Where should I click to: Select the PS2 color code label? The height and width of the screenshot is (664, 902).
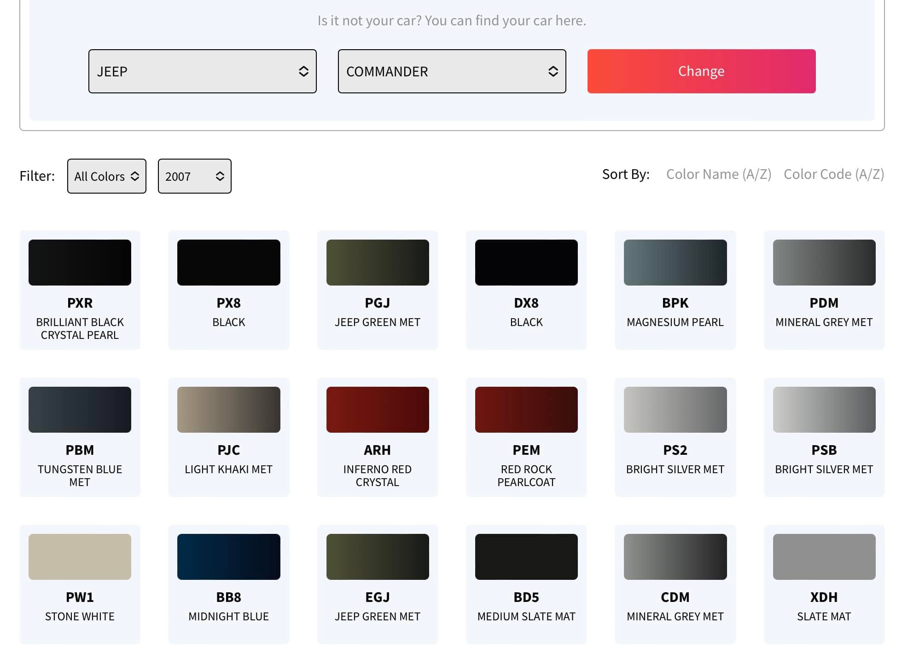pyautogui.click(x=675, y=450)
